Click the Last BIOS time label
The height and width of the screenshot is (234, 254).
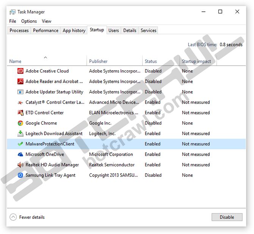(202, 44)
